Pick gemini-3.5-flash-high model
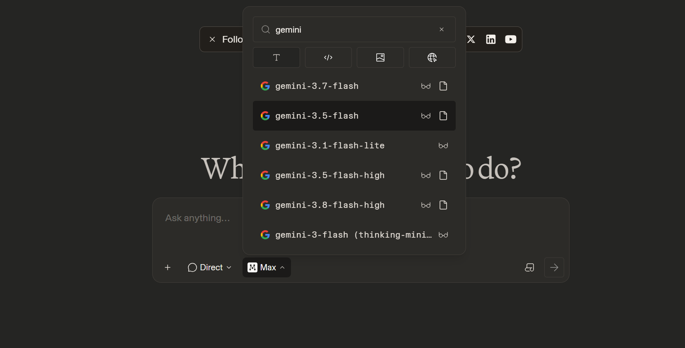 pos(354,175)
